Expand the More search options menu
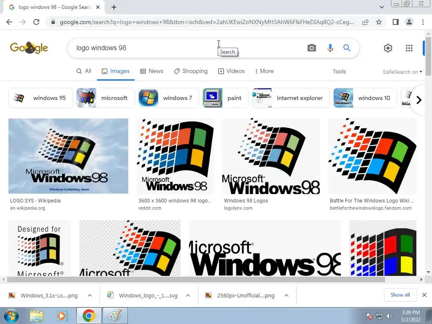Image resolution: width=432 pixels, height=324 pixels. pyautogui.click(x=264, y=71)
